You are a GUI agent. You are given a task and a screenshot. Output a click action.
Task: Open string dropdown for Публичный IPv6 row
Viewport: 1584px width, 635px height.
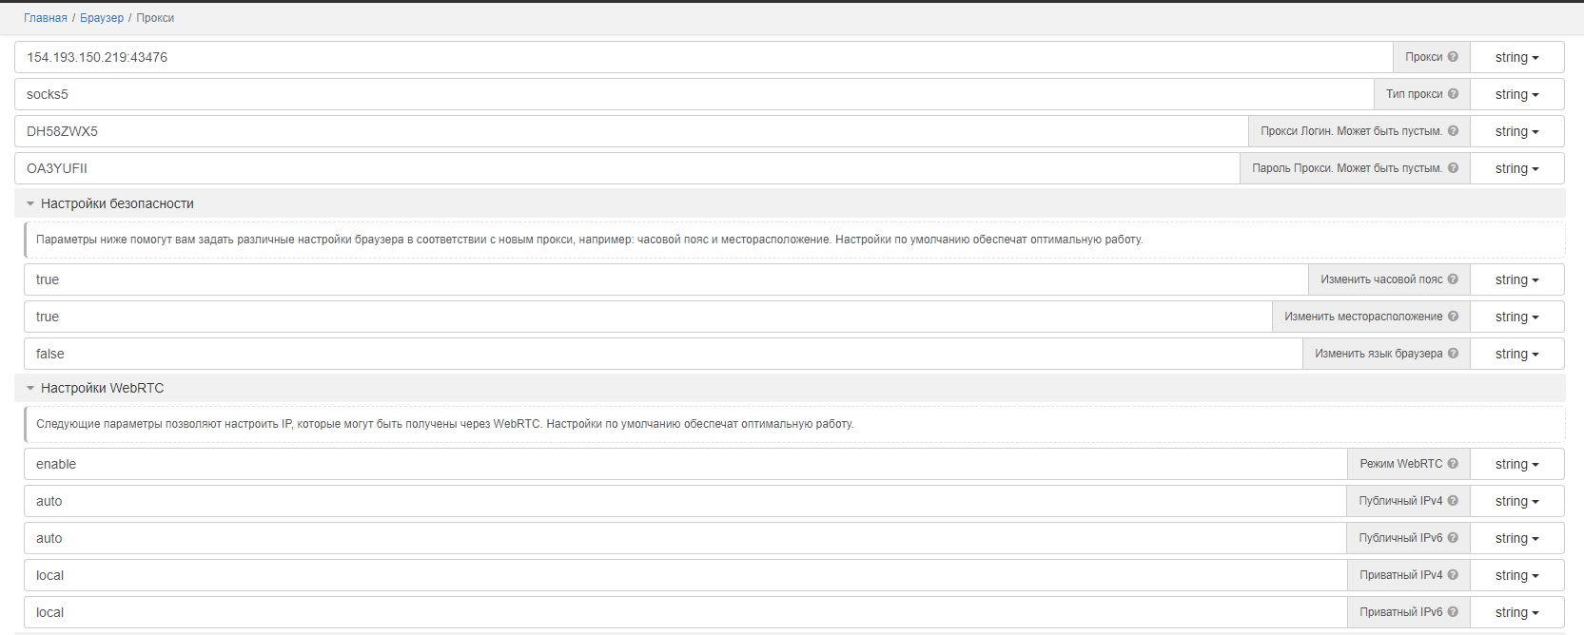1516,538
